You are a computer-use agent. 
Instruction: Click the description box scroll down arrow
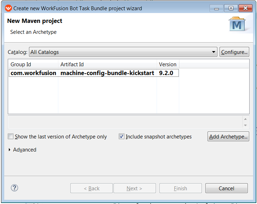245,125
